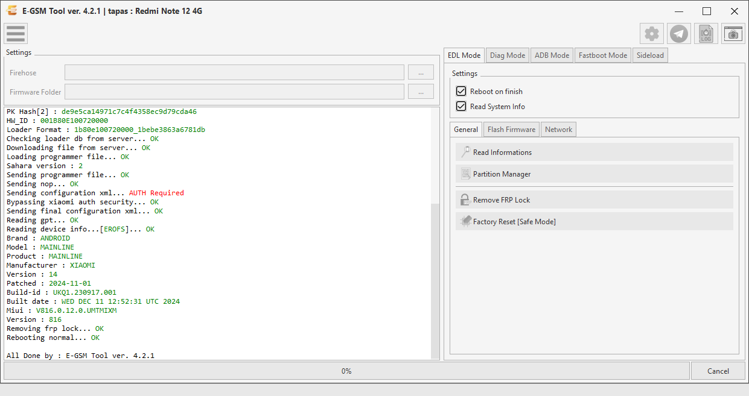Click the PK Hash[2] log line
749x396 pixels.
[101, 112]
